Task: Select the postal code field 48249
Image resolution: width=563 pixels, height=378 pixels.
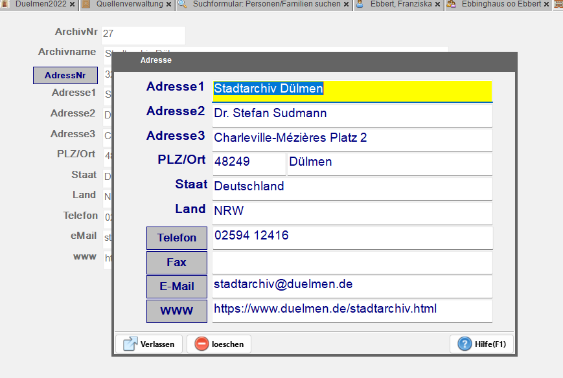Action: pos(248,162)
